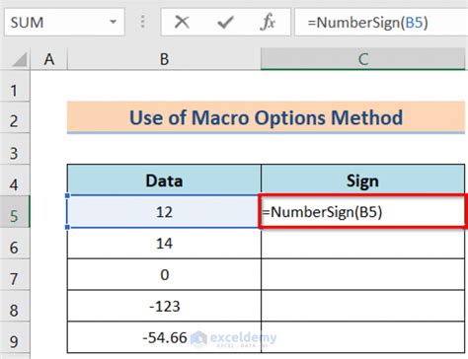
Task: Click cell C5 with =NumberSign(B5) formula
Action: point(363,211)
